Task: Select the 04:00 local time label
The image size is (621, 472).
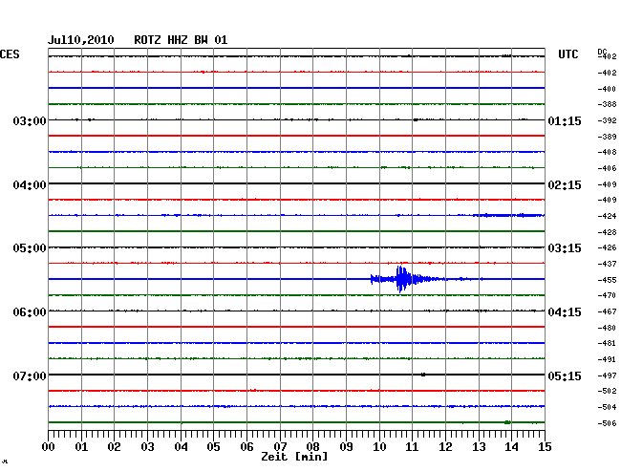Action: [x=30, y=185]
